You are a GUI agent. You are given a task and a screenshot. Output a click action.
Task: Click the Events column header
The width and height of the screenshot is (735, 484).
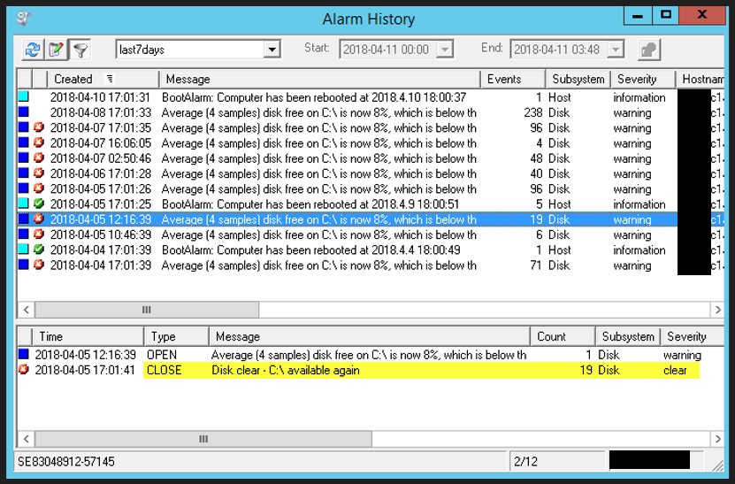tap(511, 79)
